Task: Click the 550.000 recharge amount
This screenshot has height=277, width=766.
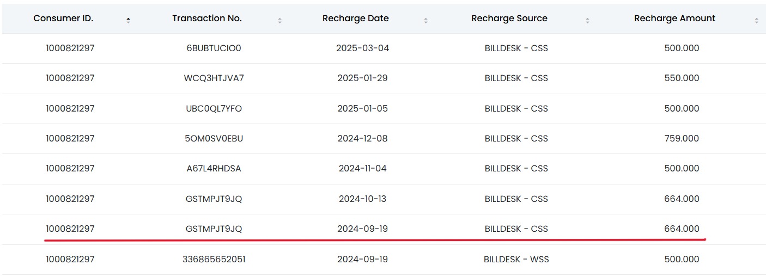Action: pyautogui.click(x=682, y=78)
